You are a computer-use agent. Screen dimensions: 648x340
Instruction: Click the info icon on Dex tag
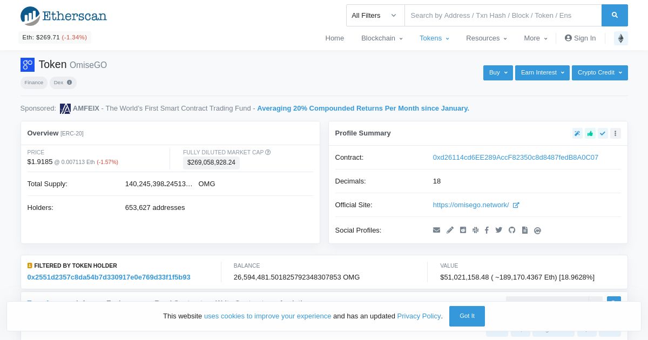(69, 83)
